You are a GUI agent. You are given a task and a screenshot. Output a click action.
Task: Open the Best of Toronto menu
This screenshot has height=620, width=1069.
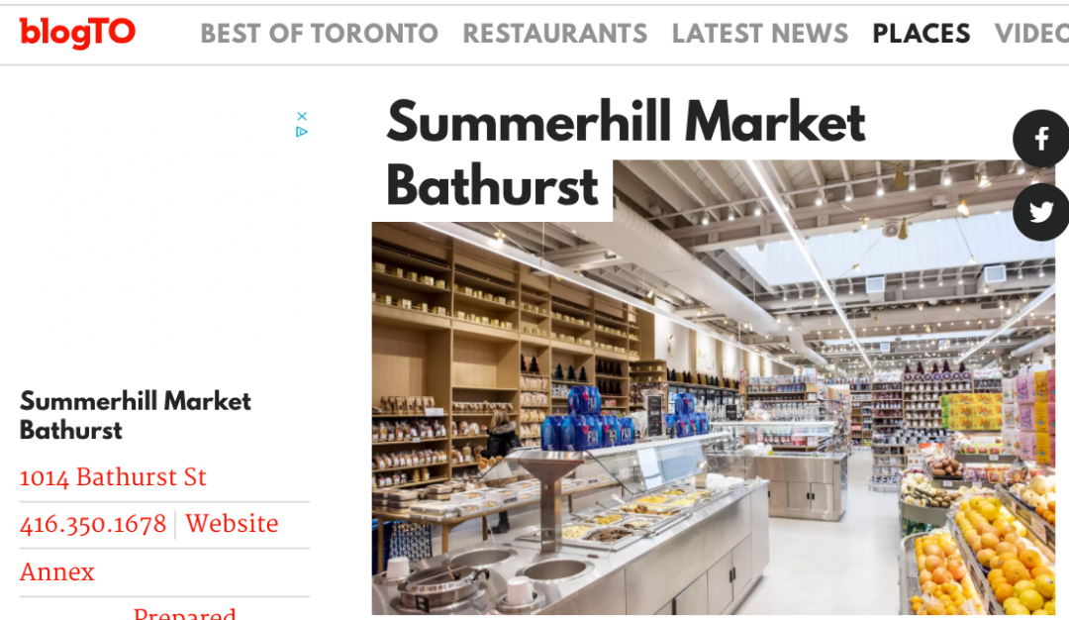[319, 34]
